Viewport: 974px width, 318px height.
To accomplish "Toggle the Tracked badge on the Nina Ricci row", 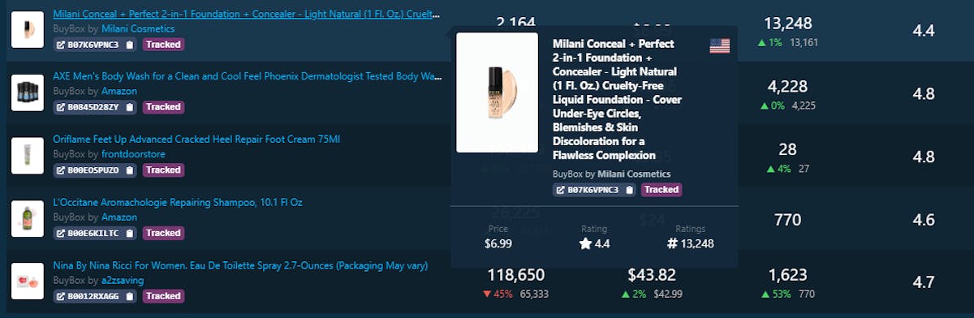I will pos(163,296).
